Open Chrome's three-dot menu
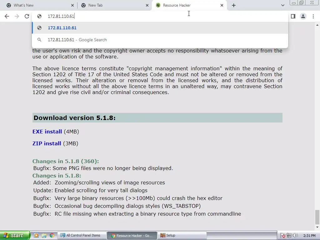The width and height of the screenshot is (320, 240). coord(313,16)
